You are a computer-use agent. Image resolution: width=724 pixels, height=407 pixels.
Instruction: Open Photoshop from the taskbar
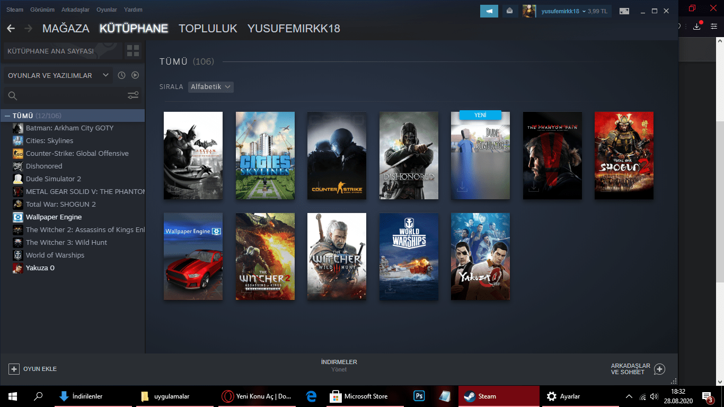point(419,396)
